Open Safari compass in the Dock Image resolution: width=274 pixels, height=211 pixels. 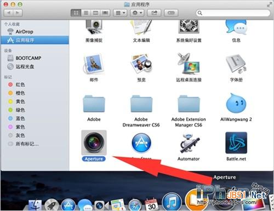135,205
